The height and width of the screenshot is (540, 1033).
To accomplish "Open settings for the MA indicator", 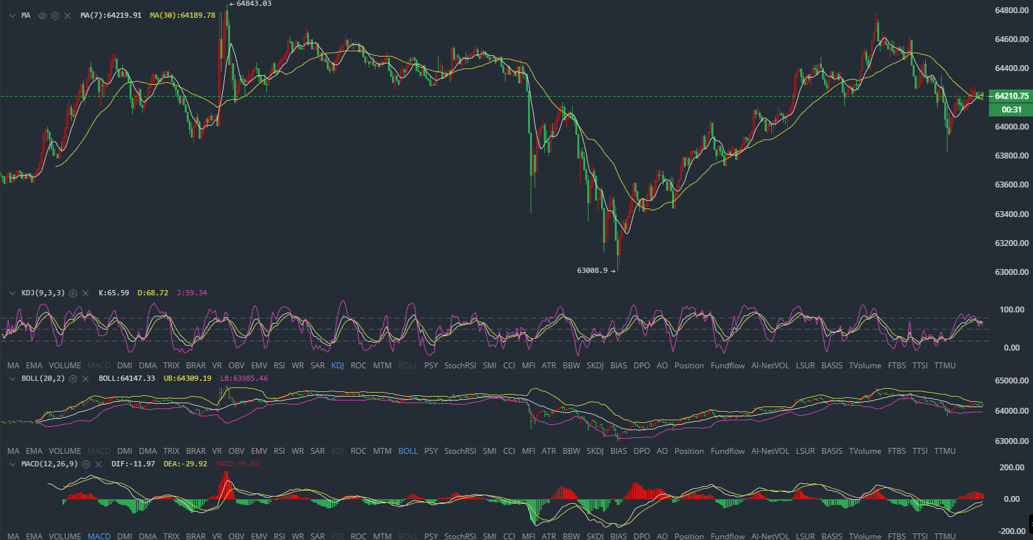I will click(x=55, y=16).
